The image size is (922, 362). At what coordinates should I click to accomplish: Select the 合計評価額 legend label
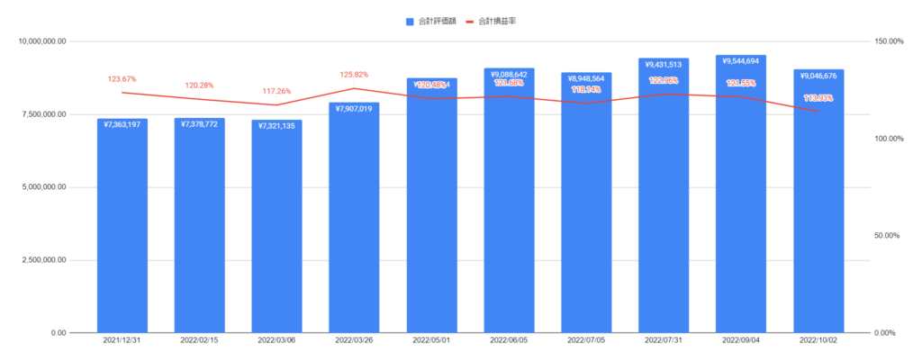point(438,21)
